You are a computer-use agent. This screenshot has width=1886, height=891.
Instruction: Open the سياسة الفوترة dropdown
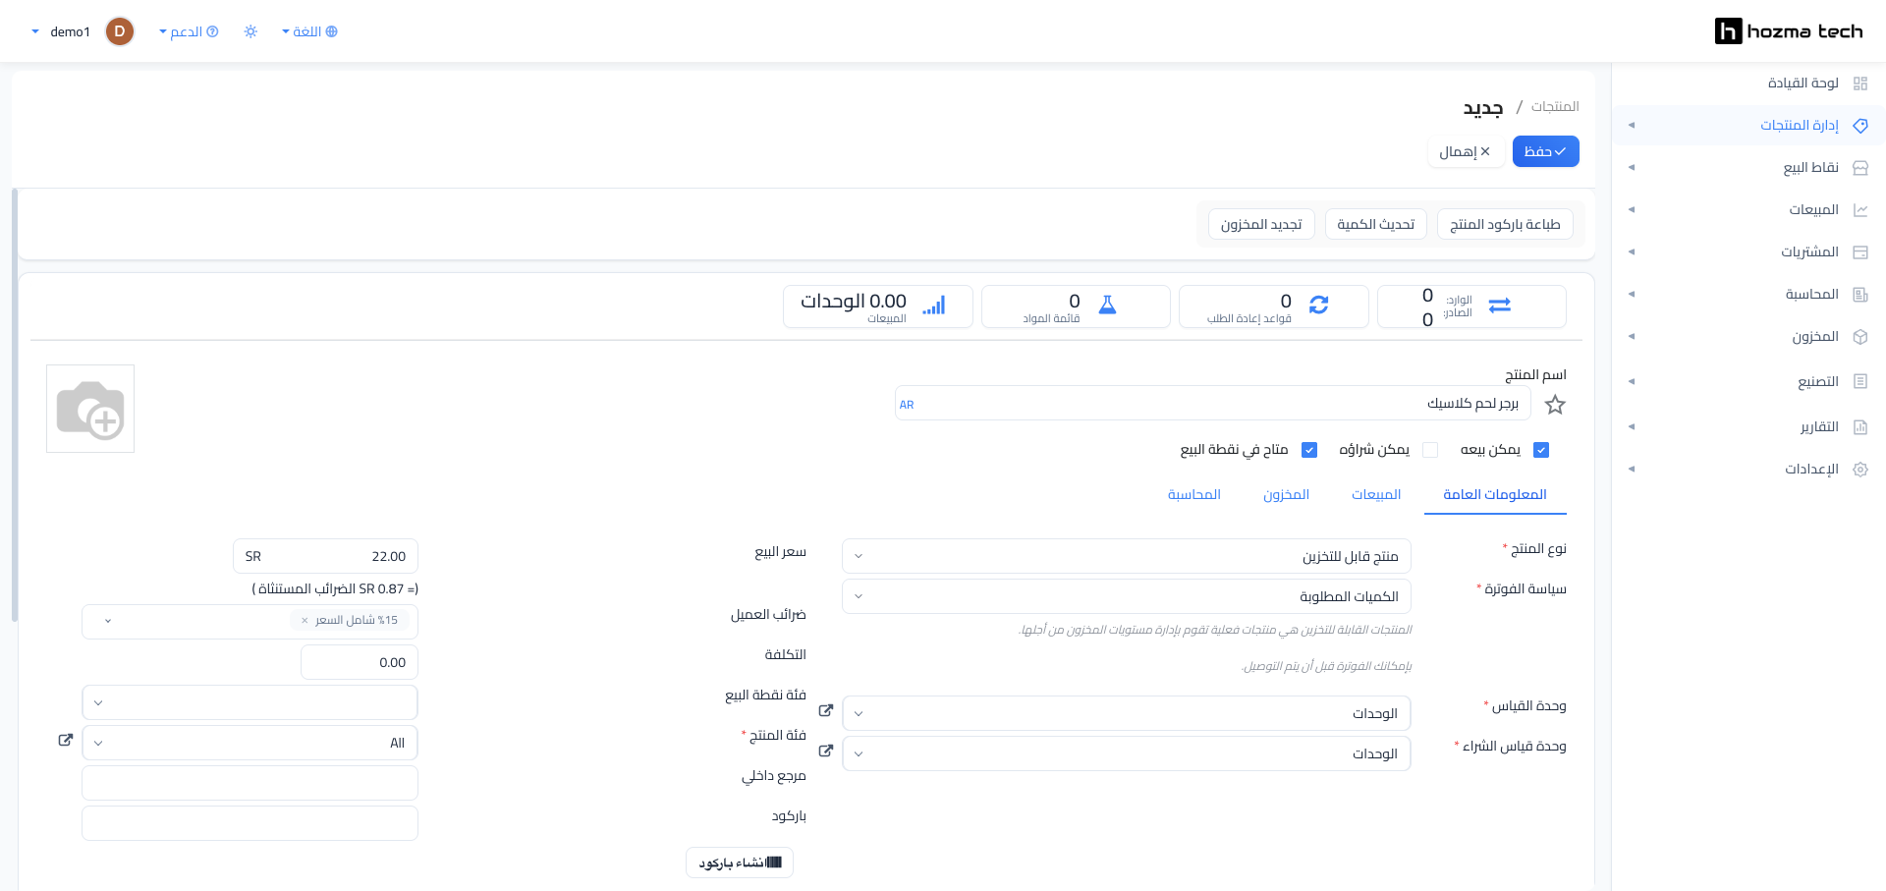1127,596
